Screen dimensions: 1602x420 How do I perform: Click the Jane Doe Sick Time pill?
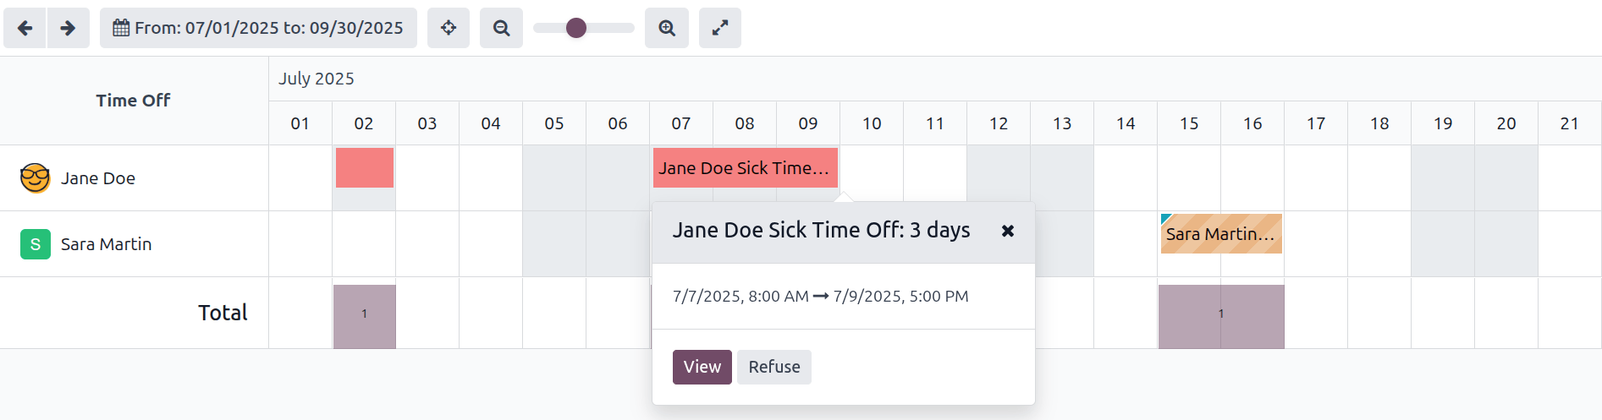coord(745,167)
